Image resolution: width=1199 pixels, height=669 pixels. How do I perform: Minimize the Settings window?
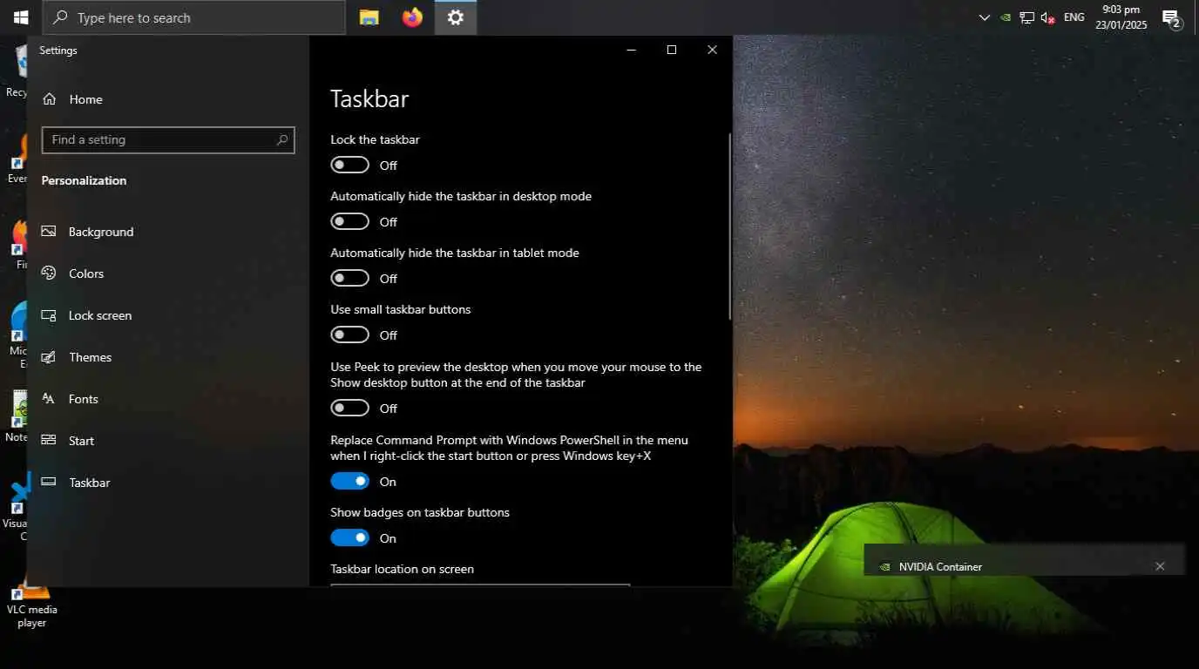click(x=631, y=50)
